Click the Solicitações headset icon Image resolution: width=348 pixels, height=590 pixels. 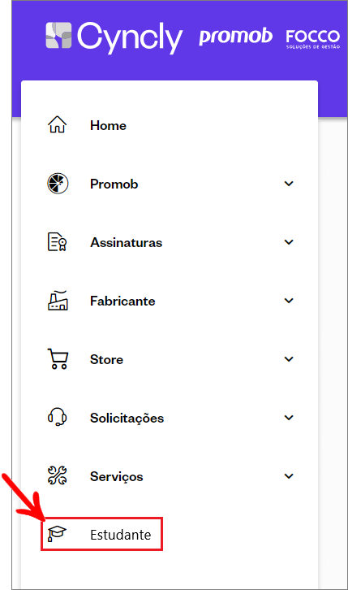(x=57, y=417)
